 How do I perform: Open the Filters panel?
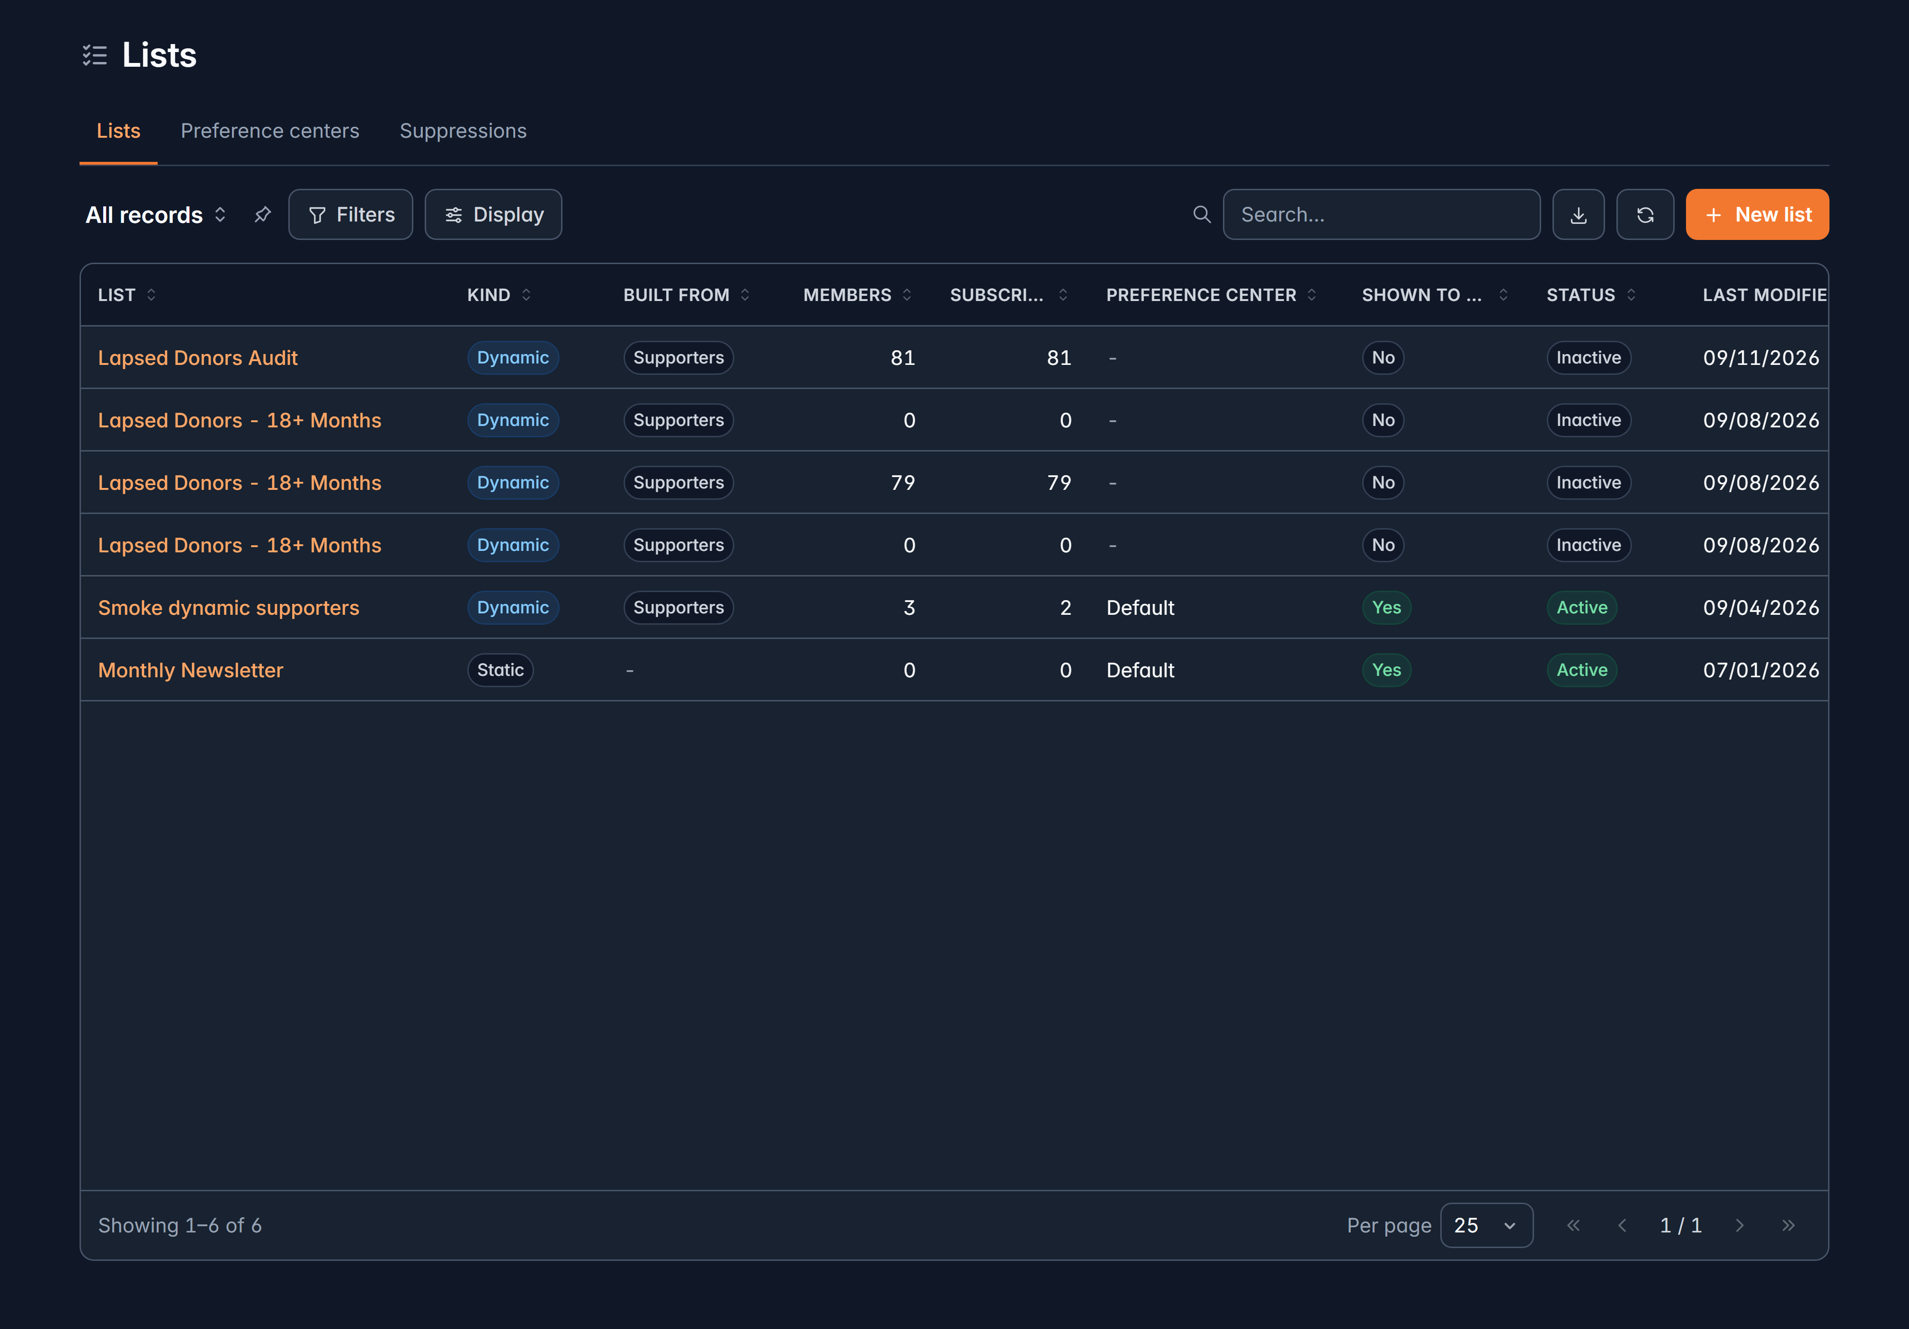(350, 214)
